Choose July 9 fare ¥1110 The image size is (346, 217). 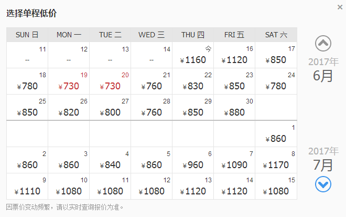27,187
